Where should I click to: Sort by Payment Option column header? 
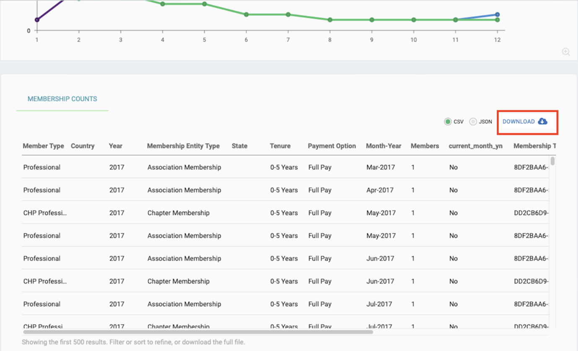[332, 146]
